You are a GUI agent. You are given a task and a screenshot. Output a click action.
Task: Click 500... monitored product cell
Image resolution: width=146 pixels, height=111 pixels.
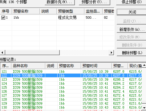tap(91, 17)
